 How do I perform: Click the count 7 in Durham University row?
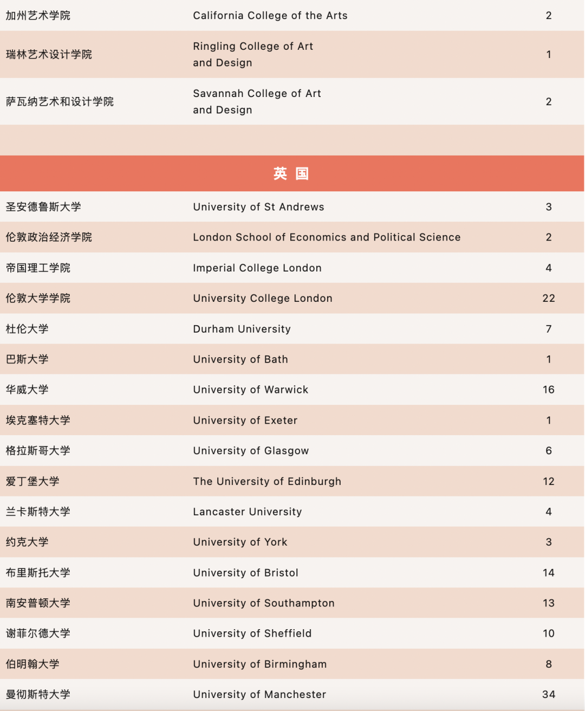click(549, 329)
